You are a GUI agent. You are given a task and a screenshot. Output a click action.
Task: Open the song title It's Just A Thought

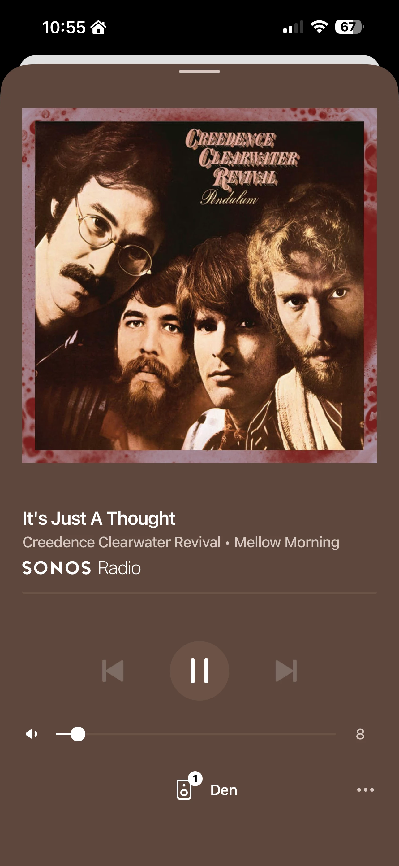click(x=99, y=518)
